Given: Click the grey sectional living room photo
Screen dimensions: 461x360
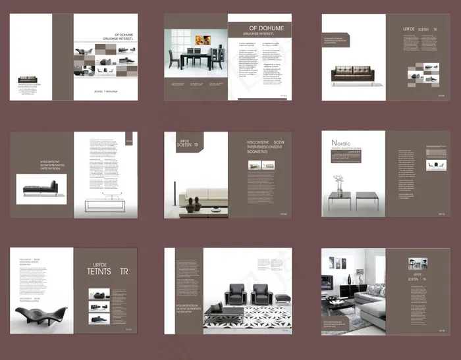Looking at the screenshot, I should click(354, 292).
